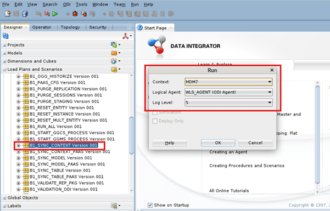Click OK in the Run dialog

pos(218,142)
